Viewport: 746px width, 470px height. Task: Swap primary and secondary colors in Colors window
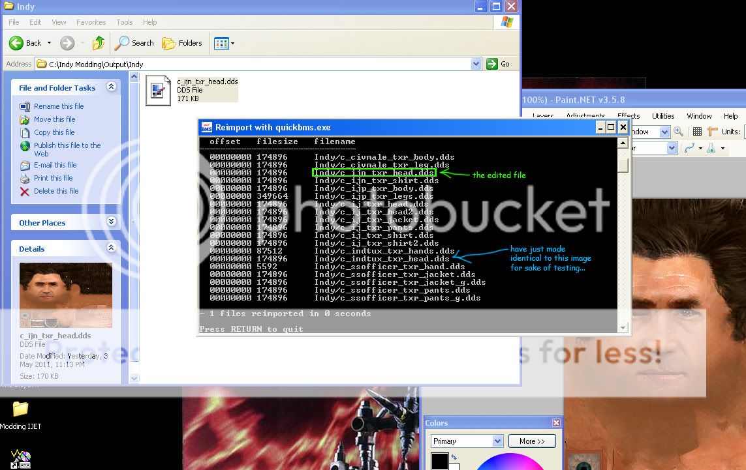click(454, 457)
